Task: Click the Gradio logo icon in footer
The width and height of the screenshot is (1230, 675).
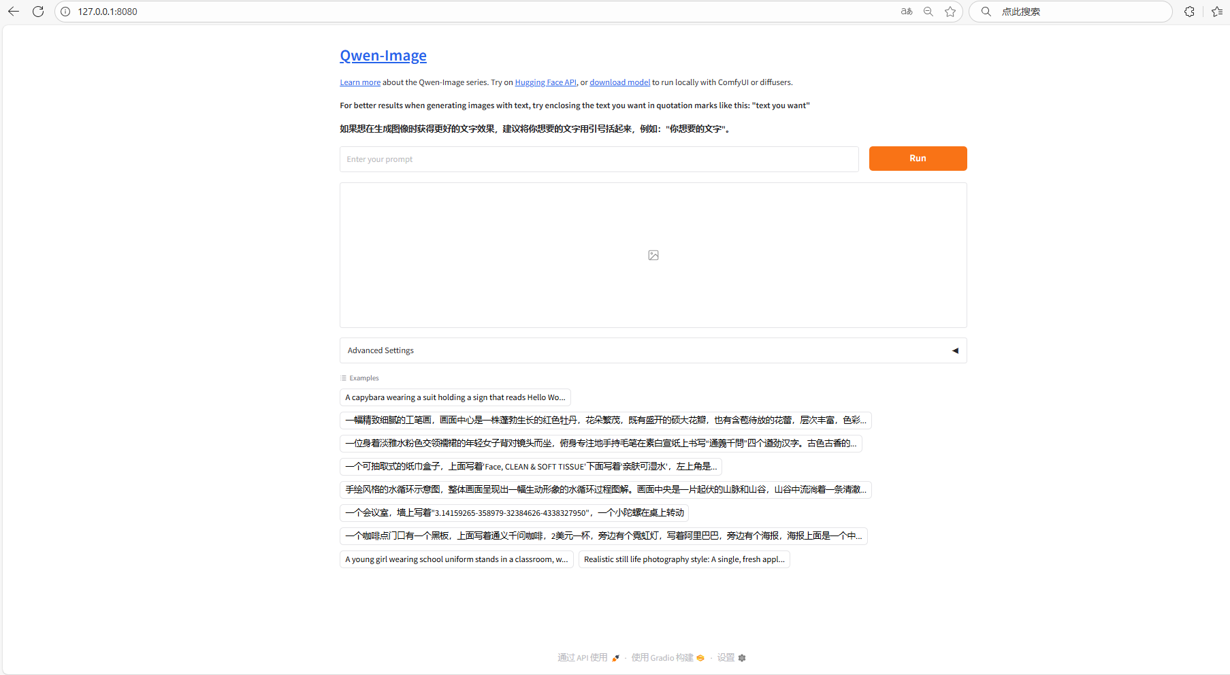Action: tap(700, 658)
